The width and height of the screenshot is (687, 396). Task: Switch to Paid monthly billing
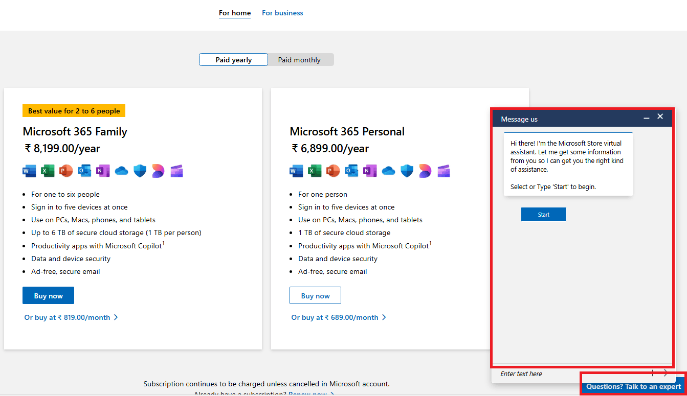click(300, 60)
